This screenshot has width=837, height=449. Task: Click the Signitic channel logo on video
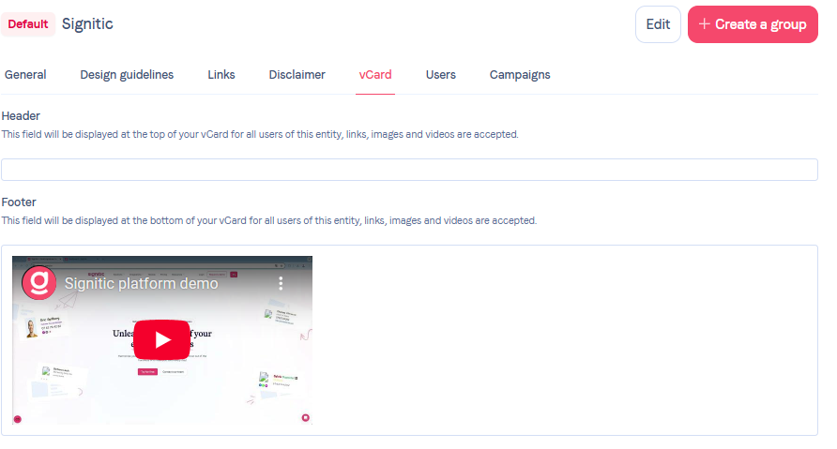39,283
